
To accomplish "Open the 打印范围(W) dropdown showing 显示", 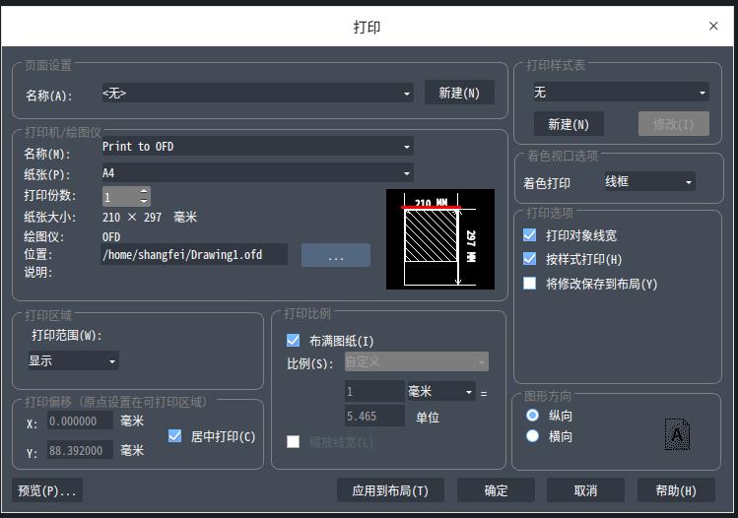I will pos(73,360).
